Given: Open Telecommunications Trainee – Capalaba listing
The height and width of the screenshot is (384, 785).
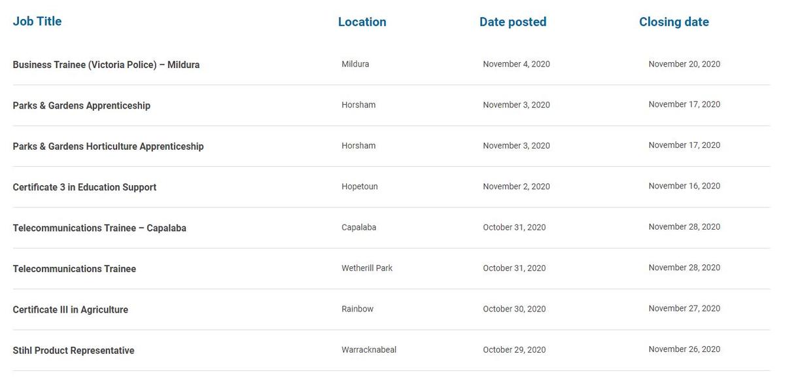Looking at the screenshot, I should click(x=99, y=228).
